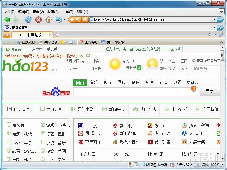
Task: Click the status bar notepad pencil icon
Action: 136,165
